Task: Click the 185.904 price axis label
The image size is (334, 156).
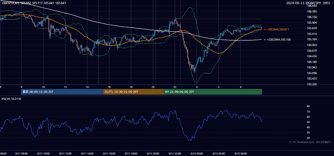Action: [312, 23]
